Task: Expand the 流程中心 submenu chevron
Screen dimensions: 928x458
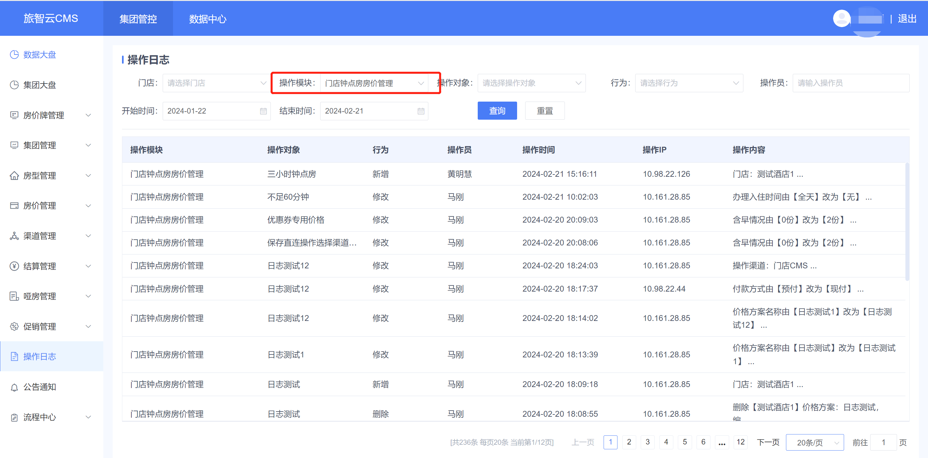Action: point(88,417)
